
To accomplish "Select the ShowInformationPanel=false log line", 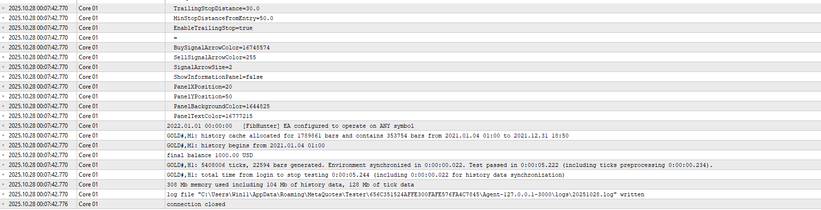I will coord(218,77).
